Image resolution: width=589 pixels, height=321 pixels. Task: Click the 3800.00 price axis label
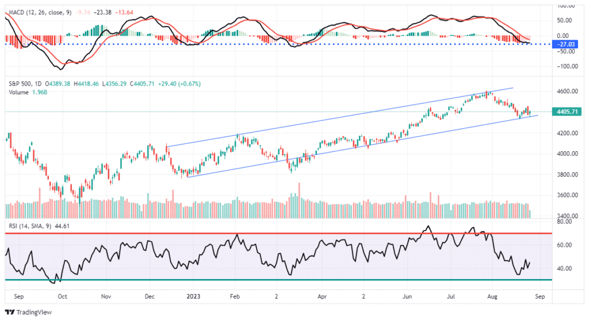click(x=567, y=175)
